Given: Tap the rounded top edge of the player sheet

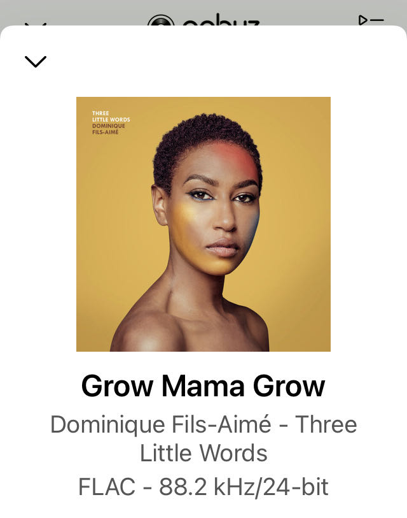Looking at the screenshot, I should point(203,30).
